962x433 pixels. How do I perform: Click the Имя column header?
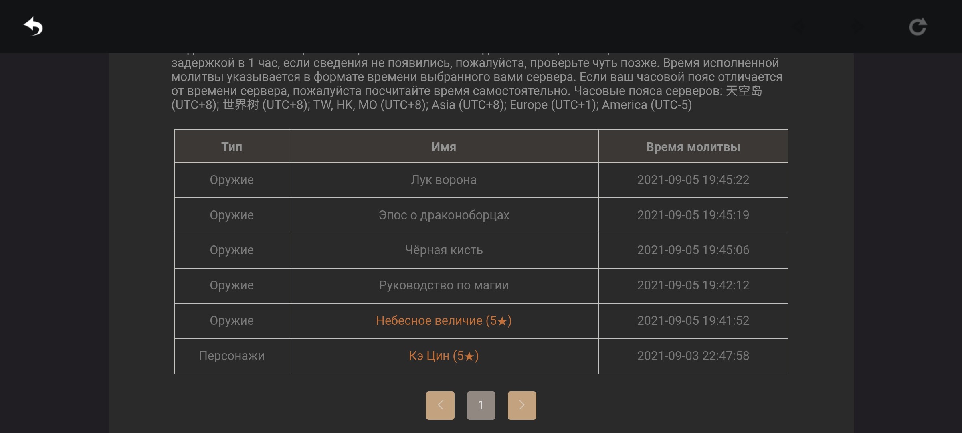444,147
